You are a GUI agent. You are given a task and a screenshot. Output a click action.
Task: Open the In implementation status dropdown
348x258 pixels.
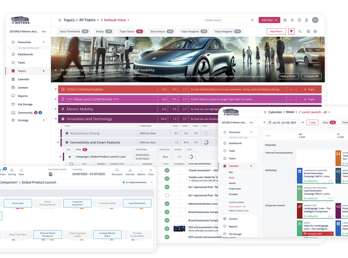pyautogui.click(x=138, y=182)
